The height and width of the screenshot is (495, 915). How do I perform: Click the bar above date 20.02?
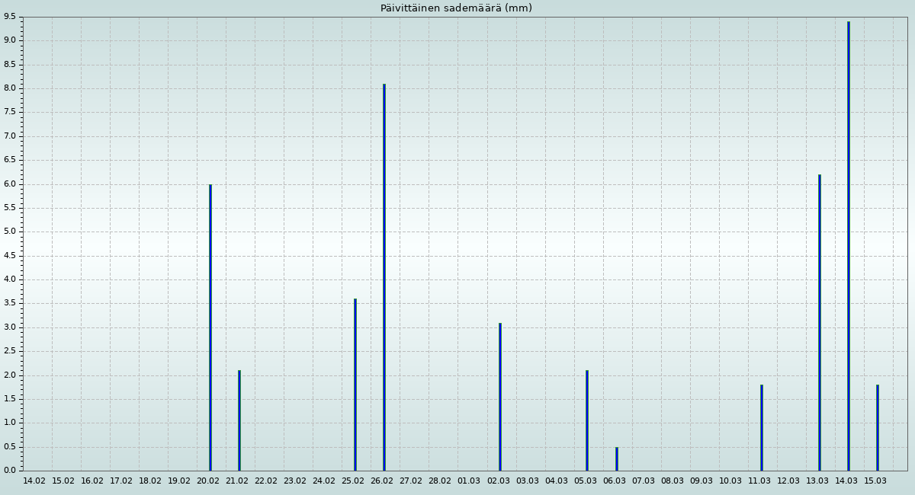point(210,327)
